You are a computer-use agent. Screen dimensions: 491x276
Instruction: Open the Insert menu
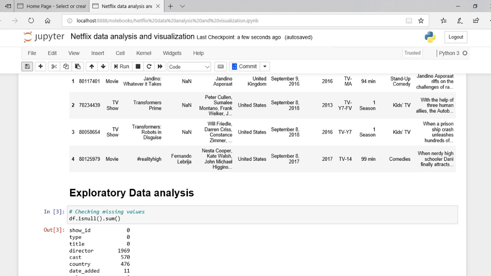click(x=98, y=53)
